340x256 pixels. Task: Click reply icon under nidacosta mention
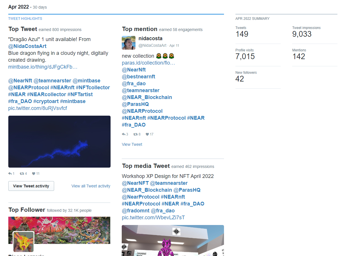click(x=123, y=134)
